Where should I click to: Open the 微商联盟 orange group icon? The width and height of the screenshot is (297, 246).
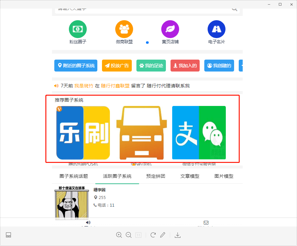click(124, 29)
